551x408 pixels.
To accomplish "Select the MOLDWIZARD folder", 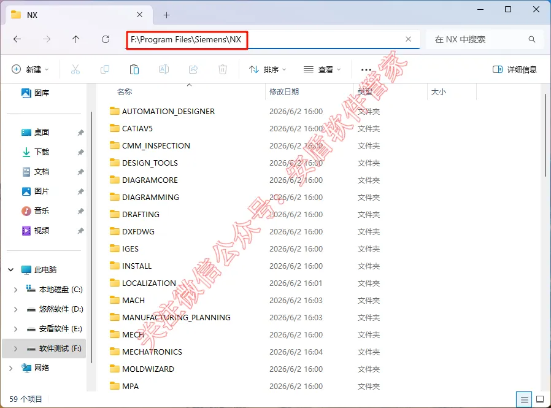I will click(x=142, y=369).
